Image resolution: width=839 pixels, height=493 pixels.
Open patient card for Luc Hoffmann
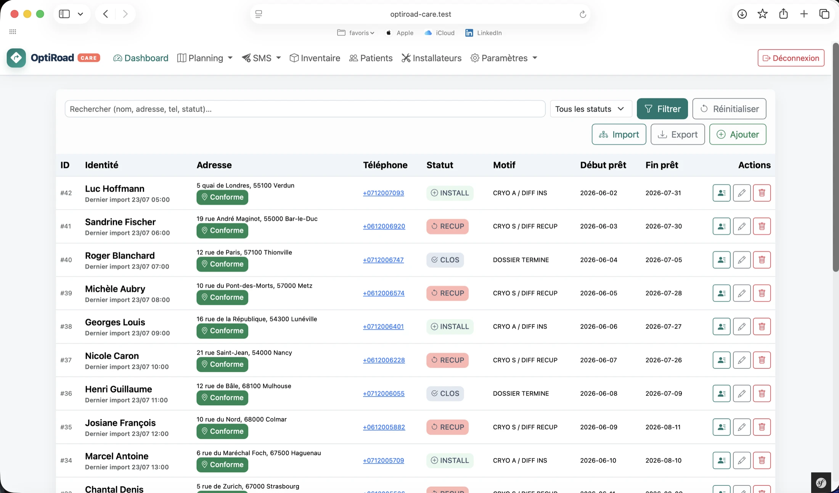(721, 193)
